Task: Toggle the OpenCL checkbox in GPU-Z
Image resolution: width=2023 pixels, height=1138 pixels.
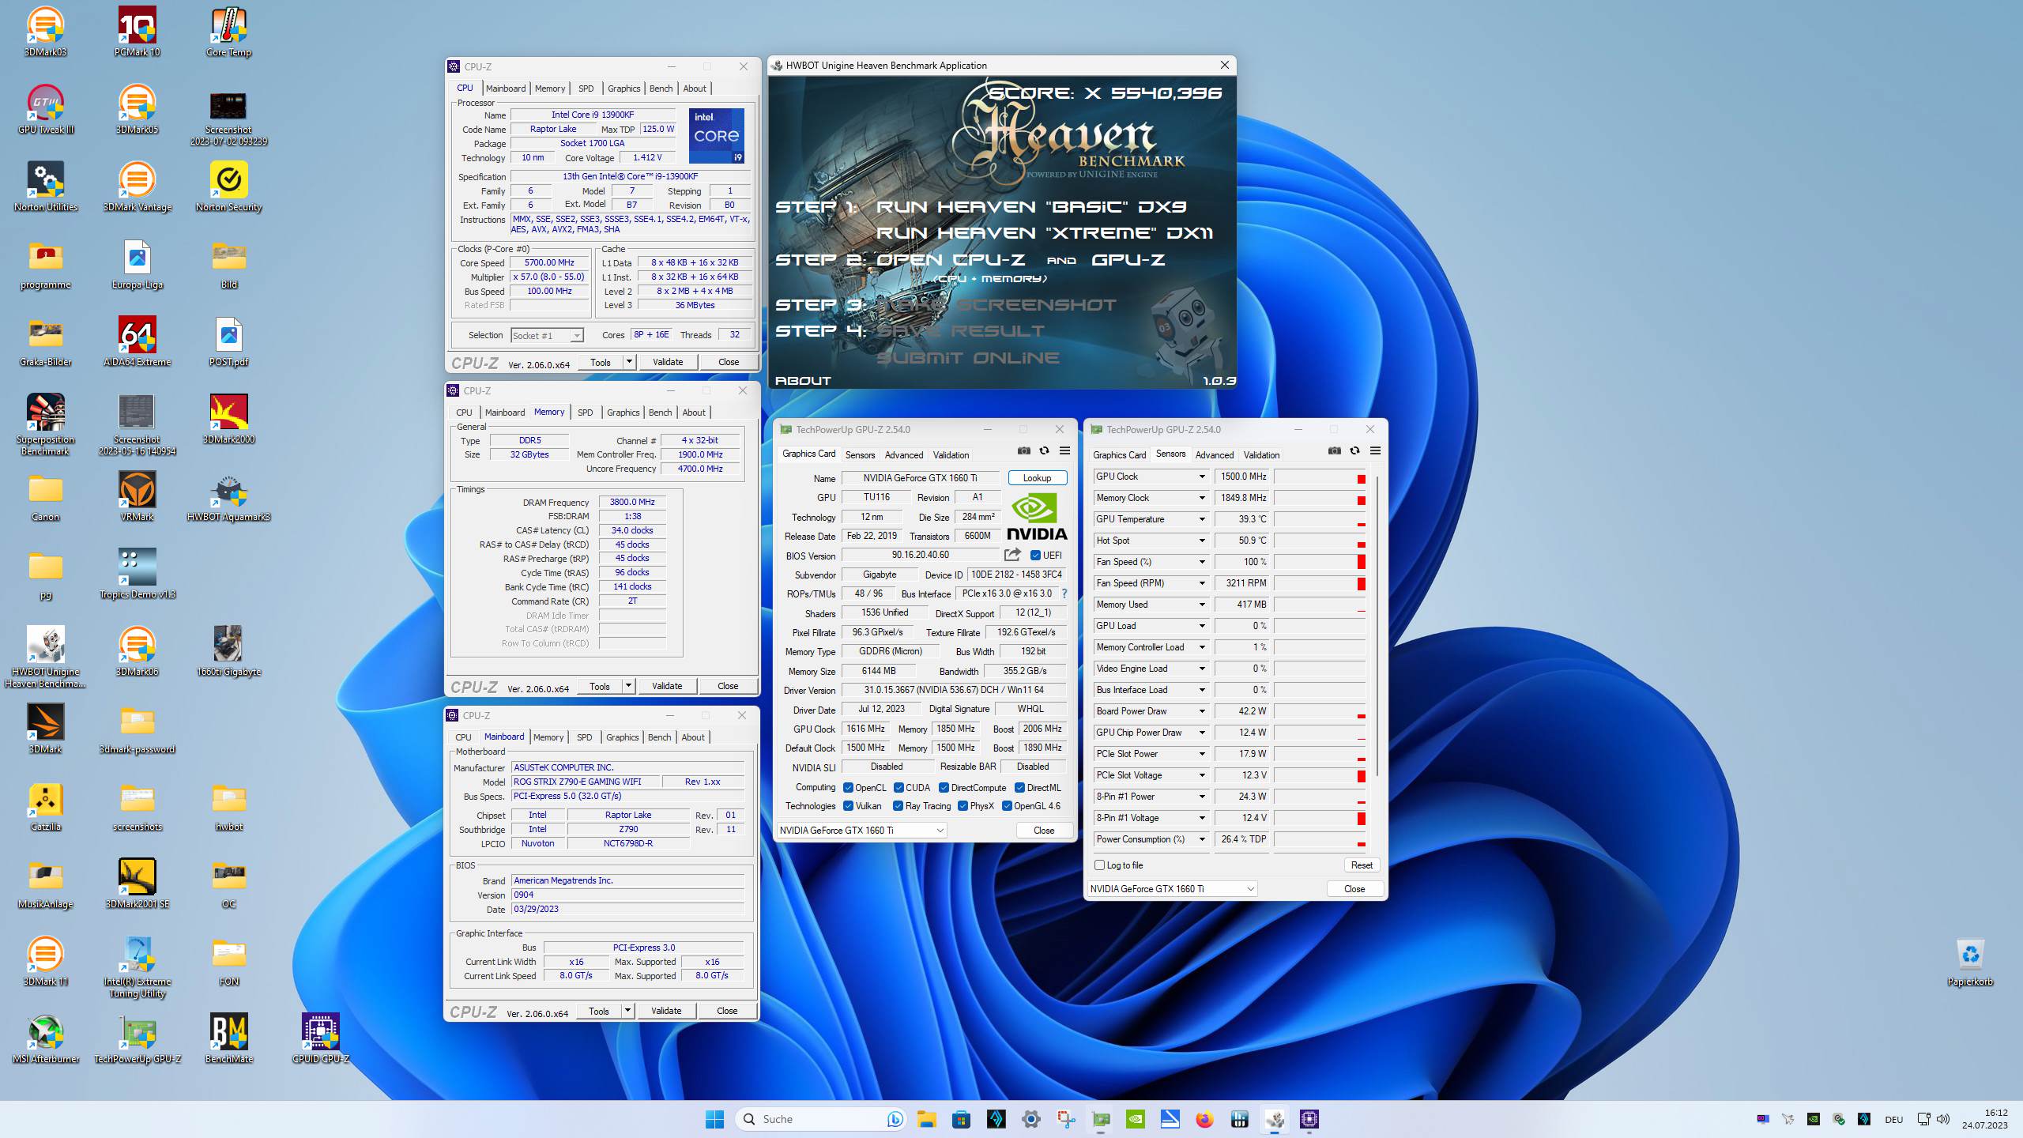Action: click(x=848, y=787)
